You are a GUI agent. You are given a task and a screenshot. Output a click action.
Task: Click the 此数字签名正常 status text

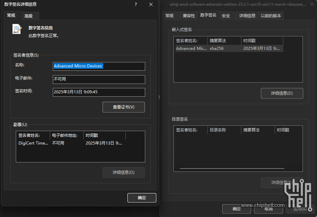coord(44,36)
